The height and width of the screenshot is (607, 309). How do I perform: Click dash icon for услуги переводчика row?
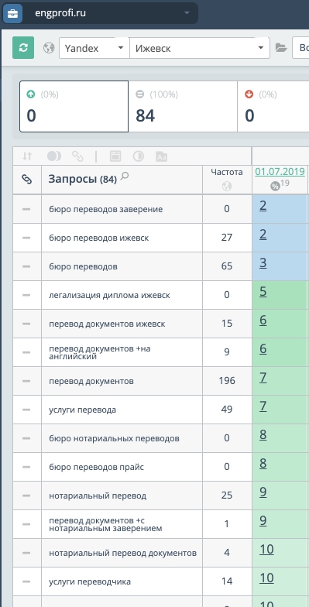click(26, 581)
